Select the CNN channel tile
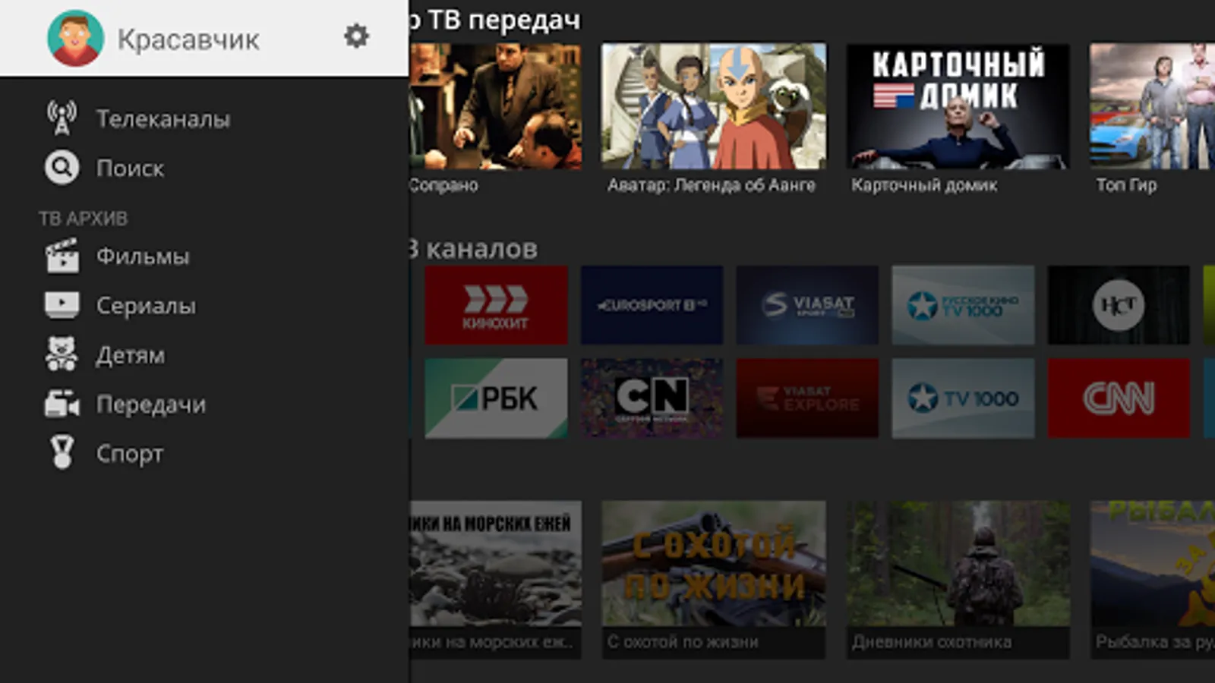The width and height of the screenshot is (1215, 683). (x=1119, y=398)
